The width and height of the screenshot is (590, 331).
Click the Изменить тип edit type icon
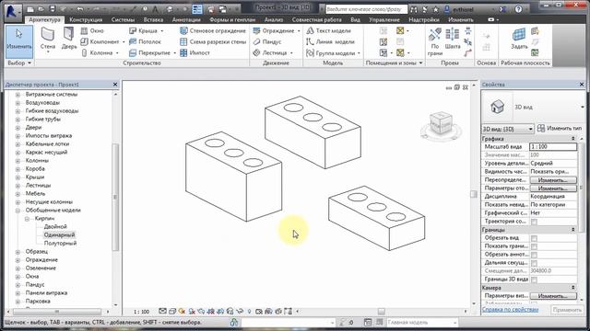[541, 129]
